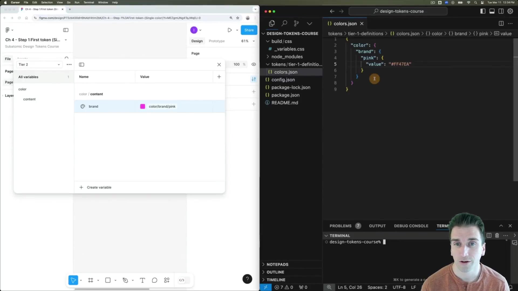
Task: Click the color/brand/pink value alias
Action: coord(162,106)
